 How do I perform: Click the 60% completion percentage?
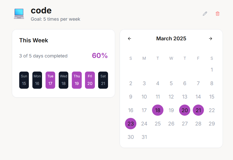click(x=100, y=56)
